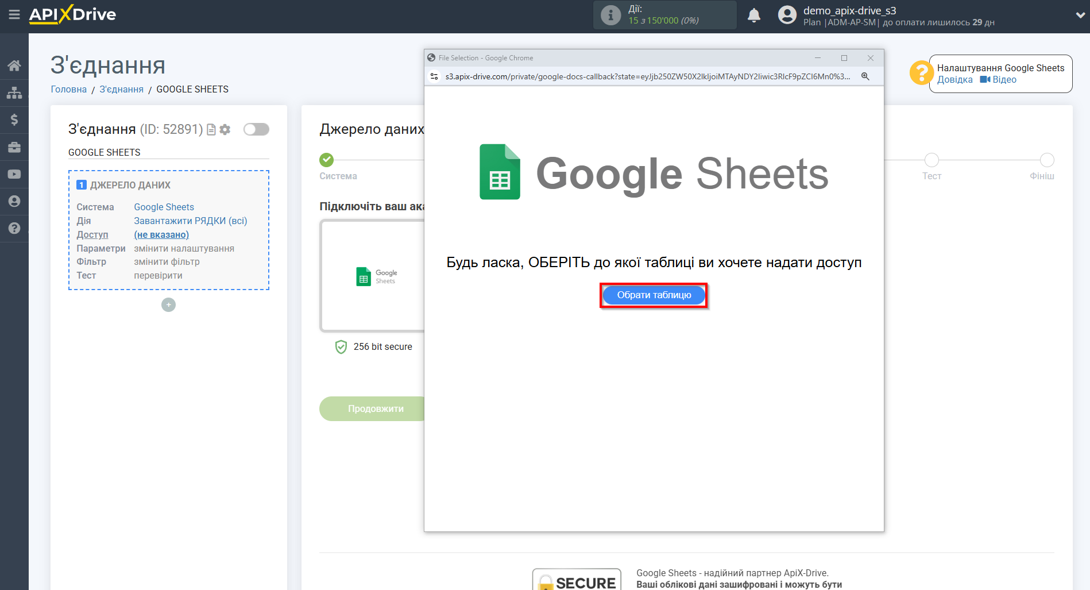
Task: Toggle the connection activation switch
Action: click(x=256, y=129)
